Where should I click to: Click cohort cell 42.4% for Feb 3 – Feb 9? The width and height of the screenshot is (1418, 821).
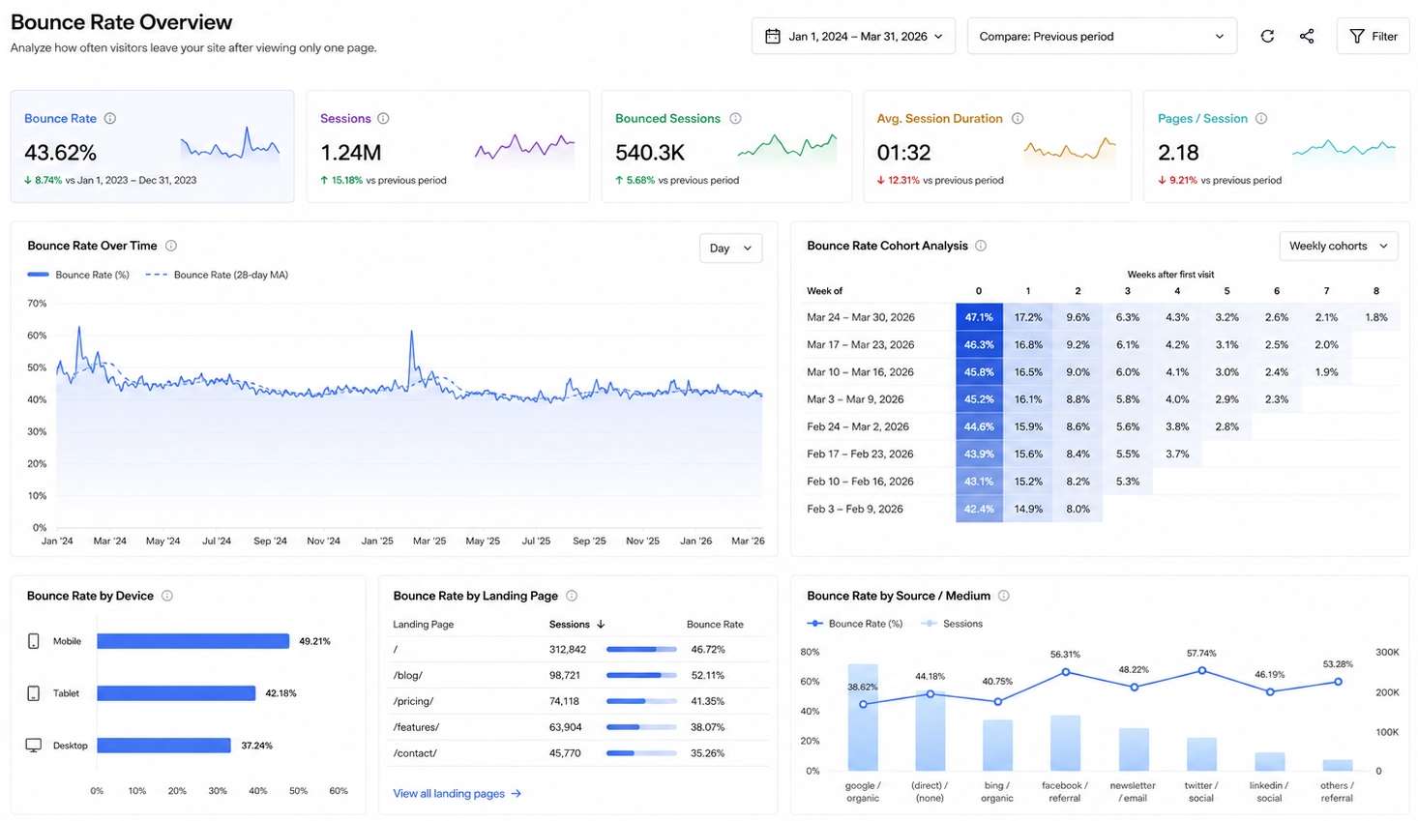(x=979, y=509)
